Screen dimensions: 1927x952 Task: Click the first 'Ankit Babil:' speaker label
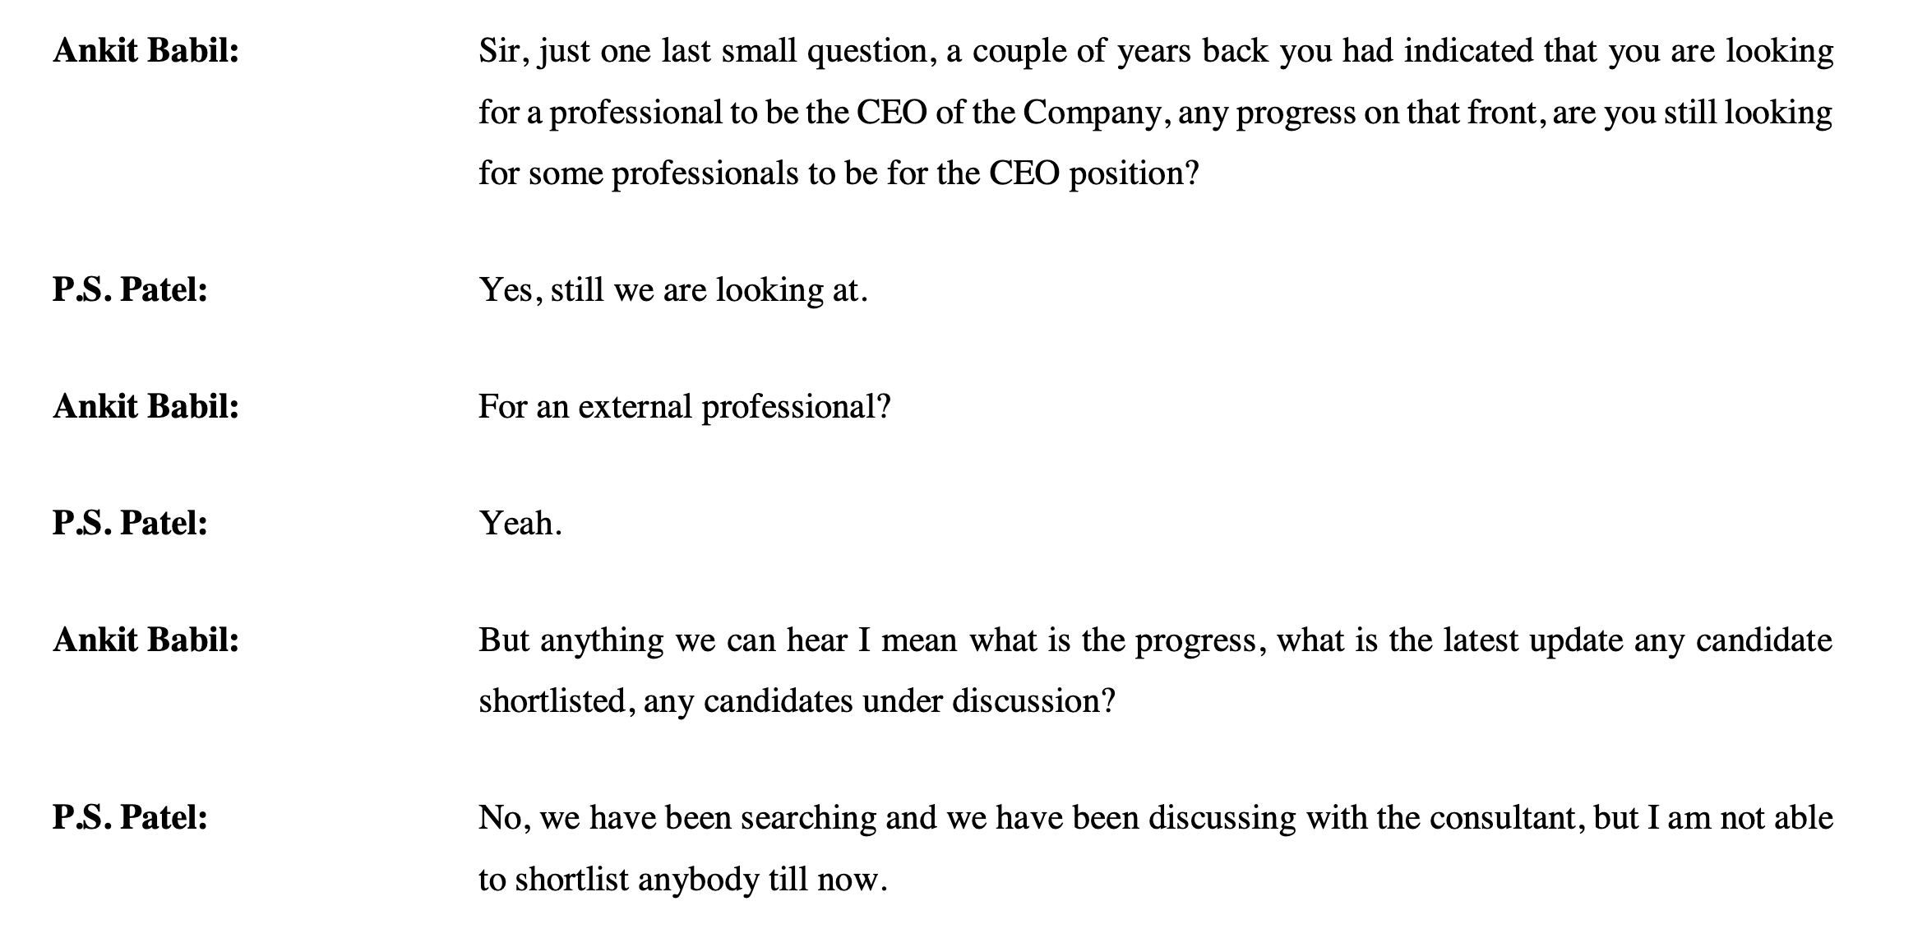point(146,52)
